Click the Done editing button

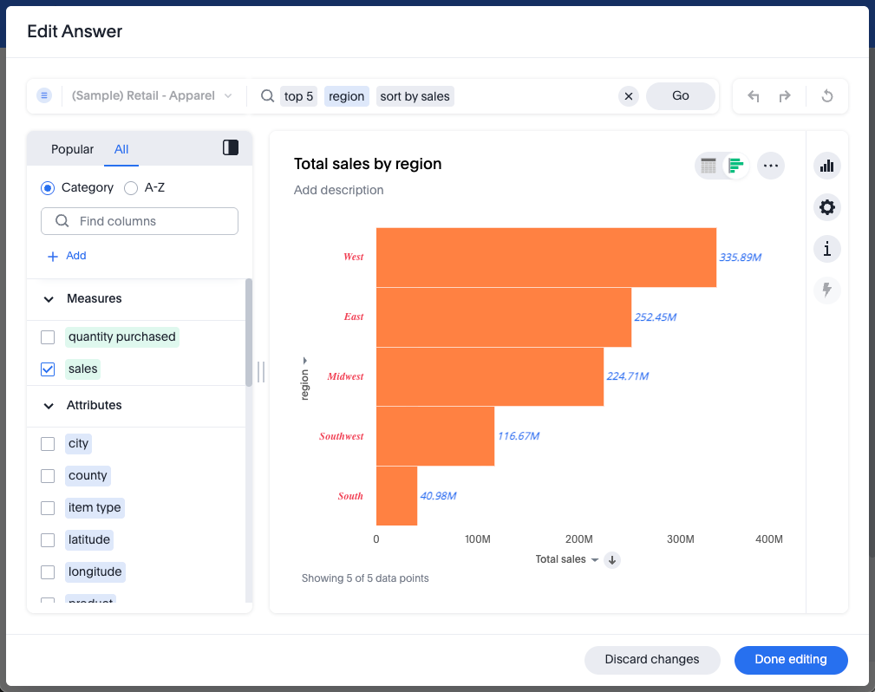(790, 659)
